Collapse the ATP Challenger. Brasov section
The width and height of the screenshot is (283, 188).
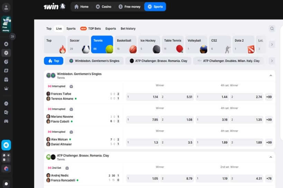pos(271,157)
